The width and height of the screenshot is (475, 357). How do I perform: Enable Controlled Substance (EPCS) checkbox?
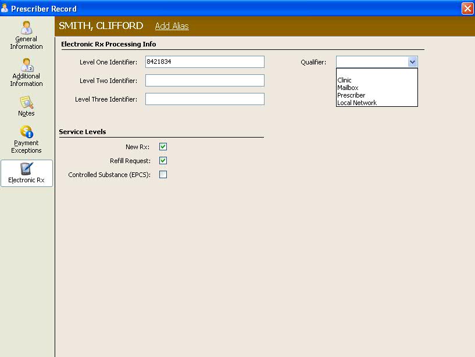163,175
